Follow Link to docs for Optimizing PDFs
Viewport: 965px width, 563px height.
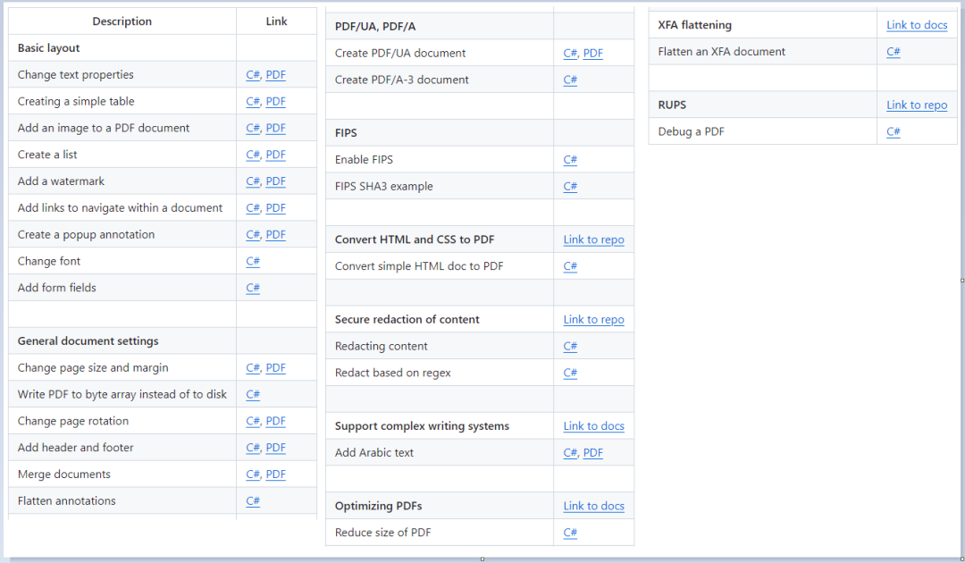[x=594, y=506]
